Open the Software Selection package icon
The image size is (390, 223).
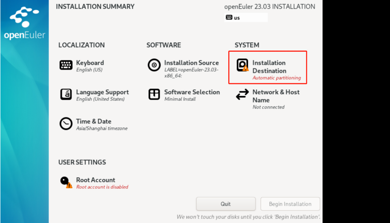(x=154, y=94)
